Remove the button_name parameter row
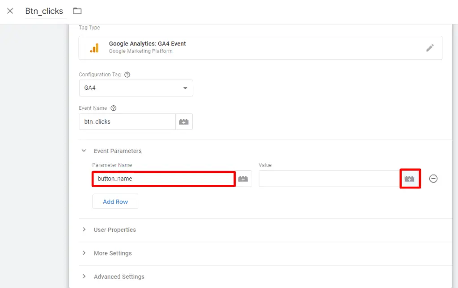The image size is (458, 288). click(433, 179)
